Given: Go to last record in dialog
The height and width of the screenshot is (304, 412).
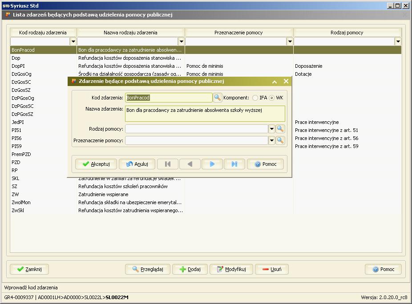Looking at the screenshot, I should pos(234,164).
